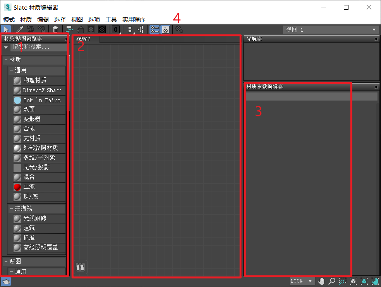Toggle Show Background in Preview checker icon
The height and width of the screenshot is (287, 381).
tap(102, 29)
